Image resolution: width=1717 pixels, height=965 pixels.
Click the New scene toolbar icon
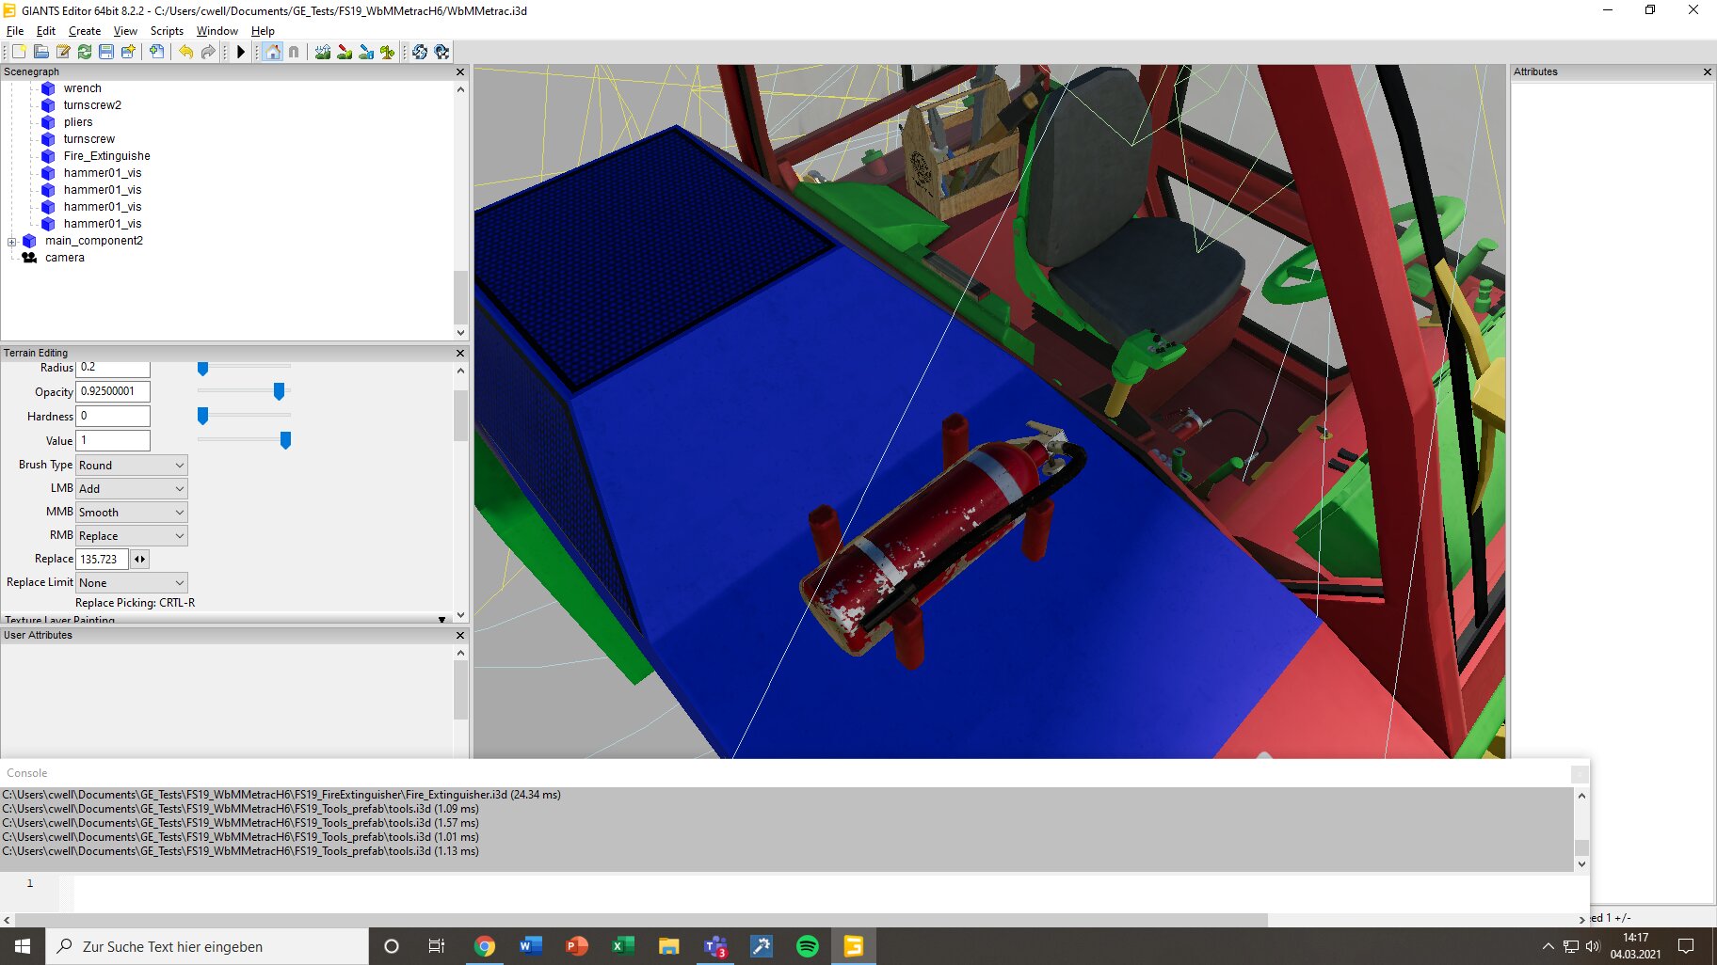pos(19,52)
